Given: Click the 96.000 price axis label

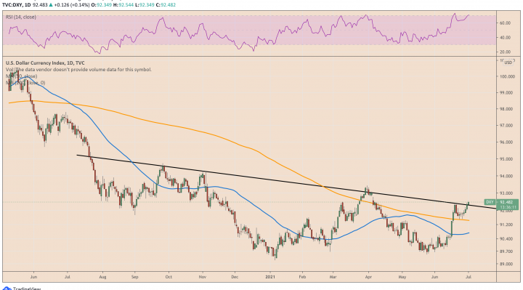Looking at the screenshot, I should [507, 142].
